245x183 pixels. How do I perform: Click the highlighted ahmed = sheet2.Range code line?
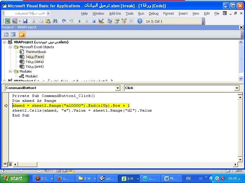click(x=71, y=106)
